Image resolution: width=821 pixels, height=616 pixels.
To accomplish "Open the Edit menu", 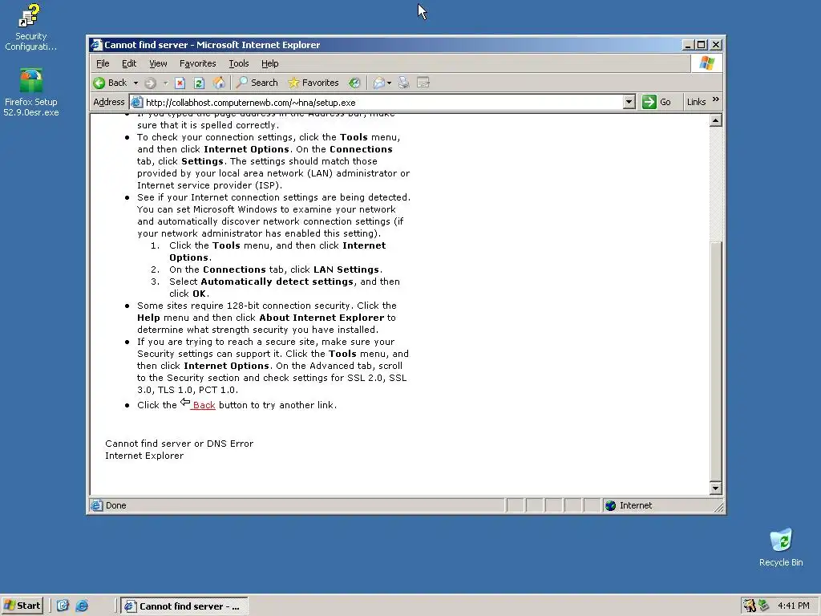I will pyautogui.click(x=129, y=63).
